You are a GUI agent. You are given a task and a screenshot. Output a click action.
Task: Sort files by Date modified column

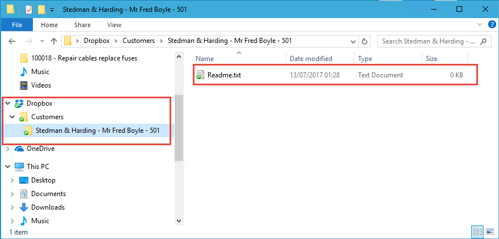click(311, 59)
